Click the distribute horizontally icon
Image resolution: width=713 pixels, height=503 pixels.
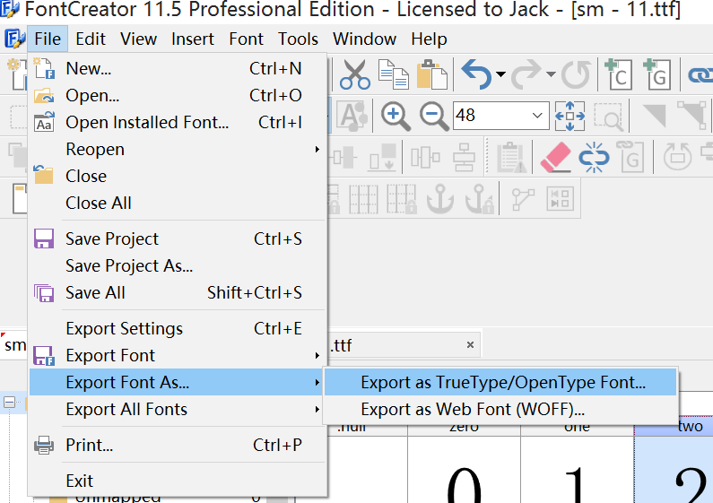coord(425,158)
